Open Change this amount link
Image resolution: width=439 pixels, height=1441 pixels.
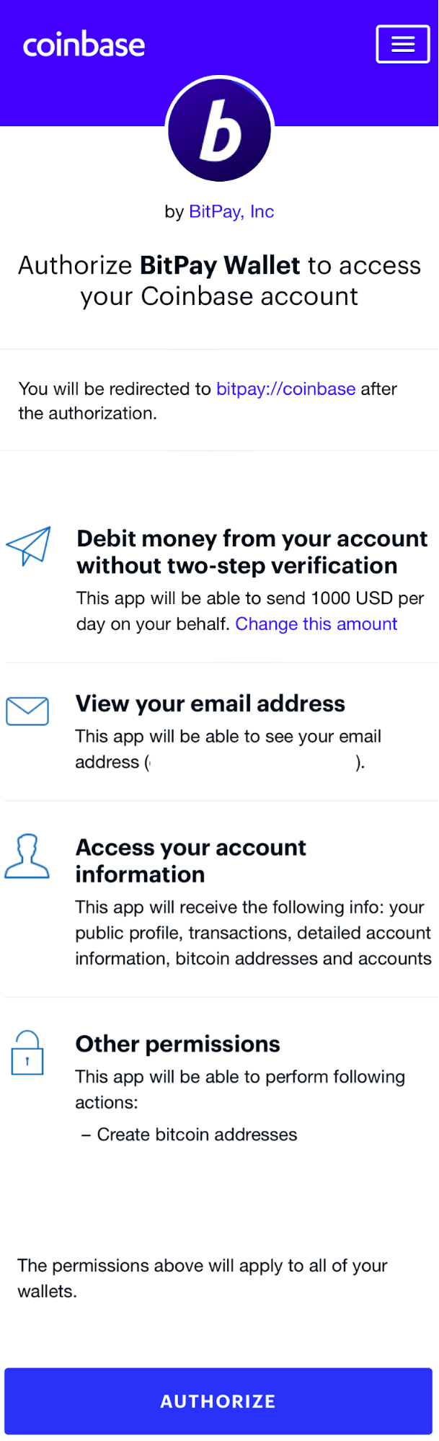(316, 624)
